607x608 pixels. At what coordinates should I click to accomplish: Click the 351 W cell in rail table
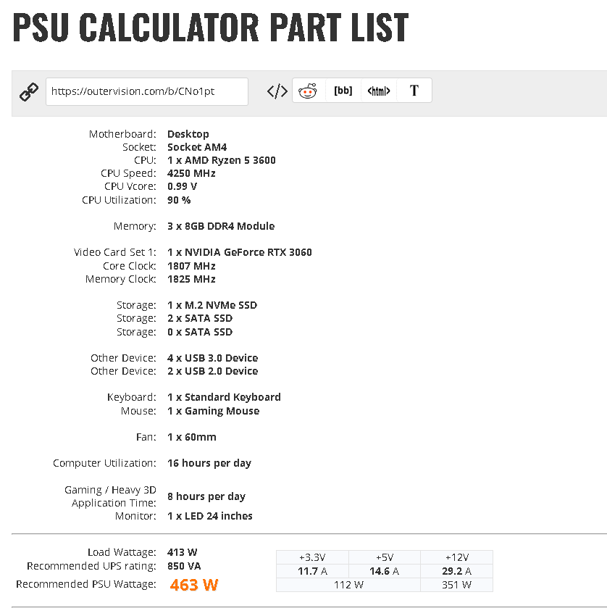pyautogui.click(x=456, y=585)
